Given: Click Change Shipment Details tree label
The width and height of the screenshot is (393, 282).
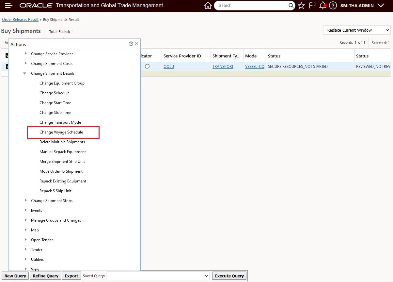Looking at the screenshot, I should [x=53, y=73].
